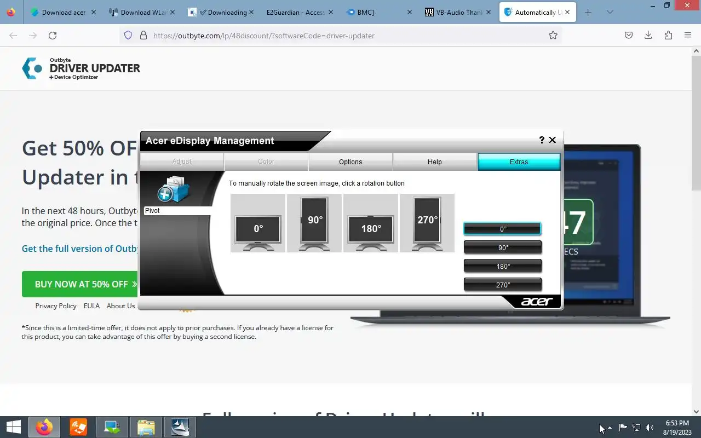Image resolution: width=701 pixels, height=438 pixels.
Task: Open File Explorer from the taskbar
Action: coord(146,427)
